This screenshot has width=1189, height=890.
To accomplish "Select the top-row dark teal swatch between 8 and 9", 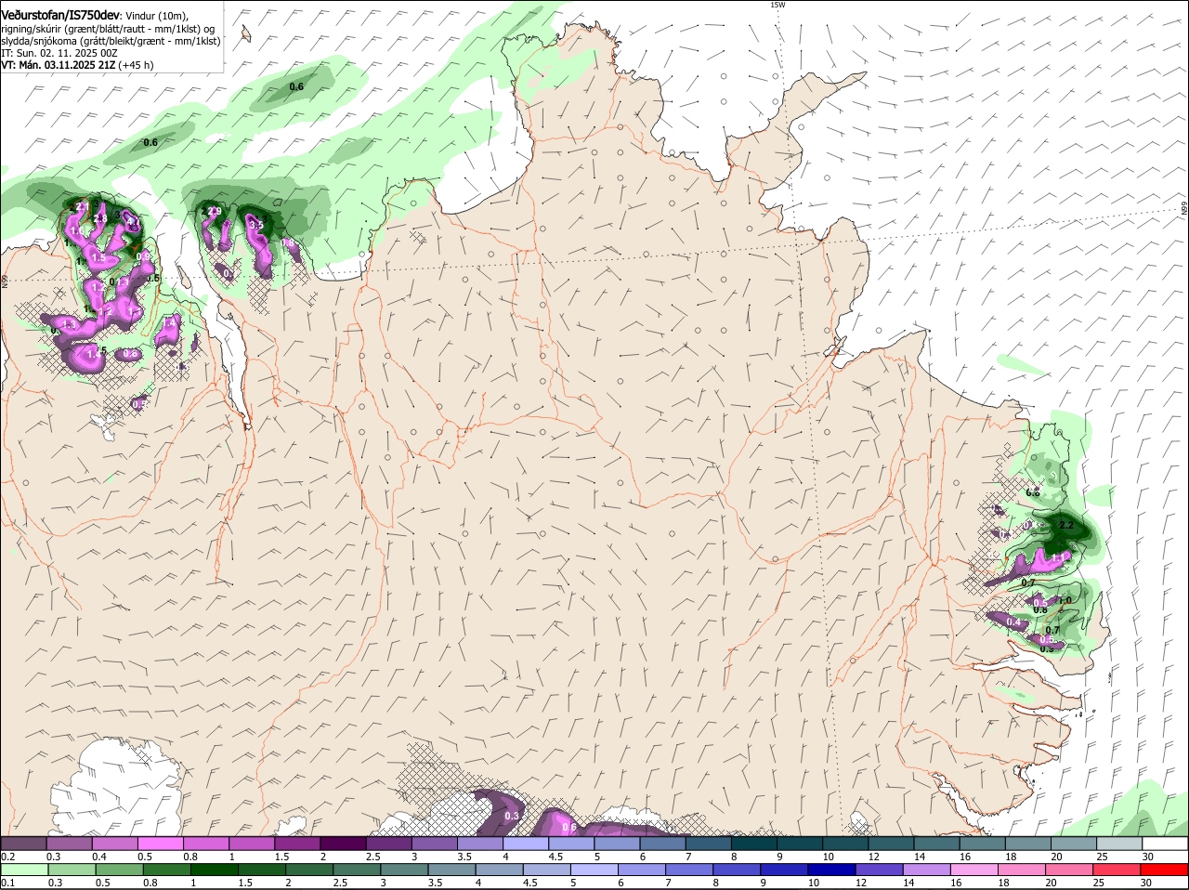I will [754, 843].
